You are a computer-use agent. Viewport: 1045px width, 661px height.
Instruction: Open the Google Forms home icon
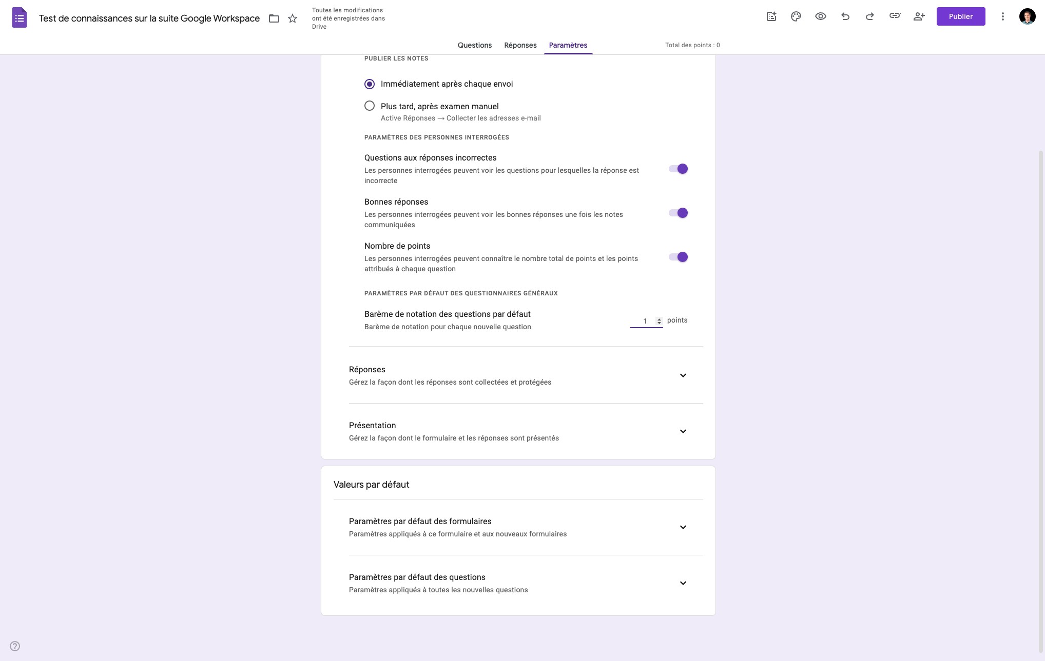pyautogui.click(x=20, y=18)
